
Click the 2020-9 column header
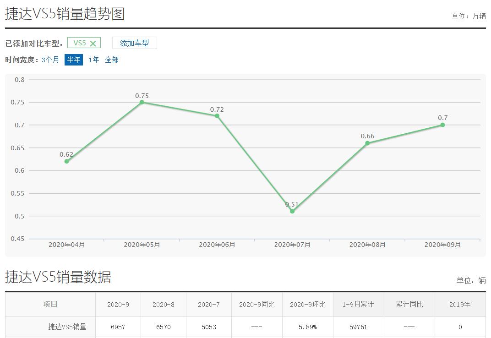(118, 304)
